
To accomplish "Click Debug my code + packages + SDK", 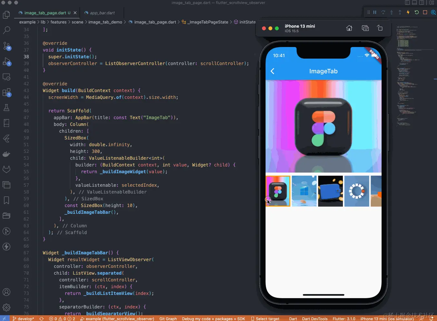I will [x=213, y=319].
